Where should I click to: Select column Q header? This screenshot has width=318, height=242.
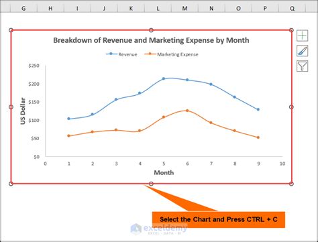[x=292, y=8]
